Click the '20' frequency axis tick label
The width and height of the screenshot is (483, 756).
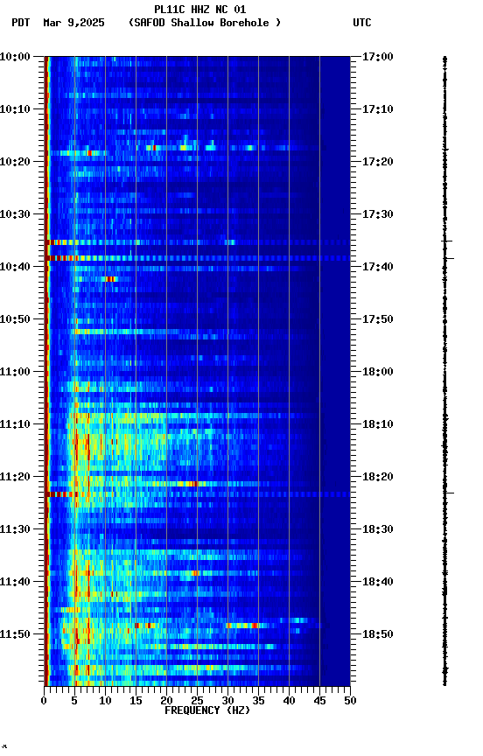coord(166,701)
